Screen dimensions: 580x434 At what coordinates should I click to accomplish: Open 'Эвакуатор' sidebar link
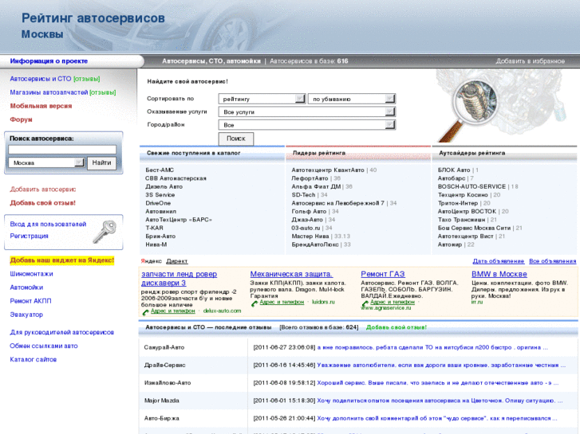[x=26, y=315]
